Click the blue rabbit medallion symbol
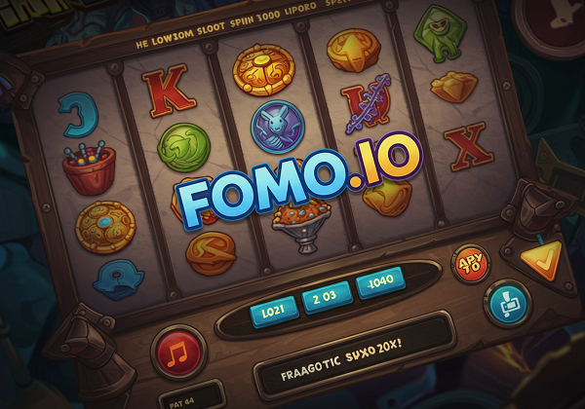The width and height of the screenshot is (585, 409). tap(278, 127)
